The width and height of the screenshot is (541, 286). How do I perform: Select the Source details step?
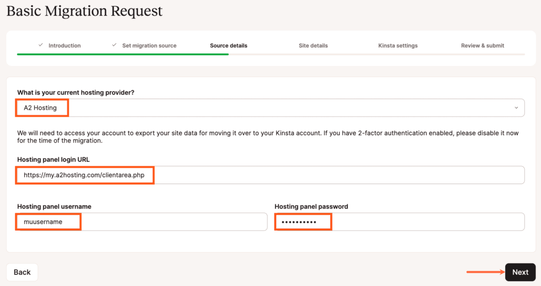[228, 46]
